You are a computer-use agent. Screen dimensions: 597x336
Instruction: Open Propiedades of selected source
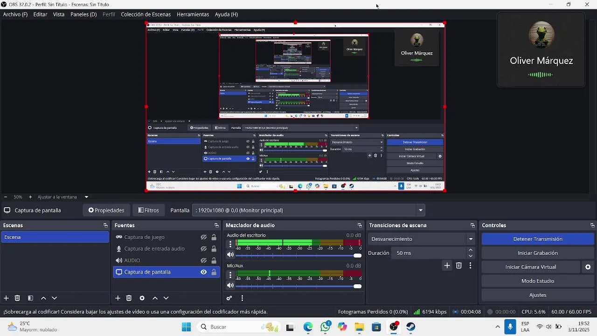tap(106, 210)
